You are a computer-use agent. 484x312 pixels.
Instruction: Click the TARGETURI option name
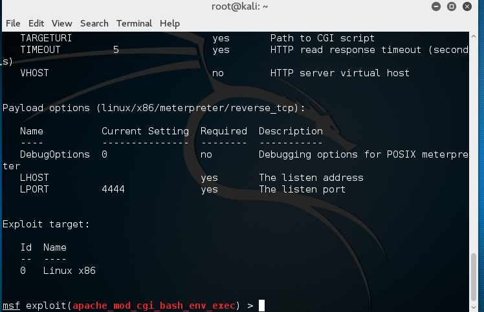point(46,38)
